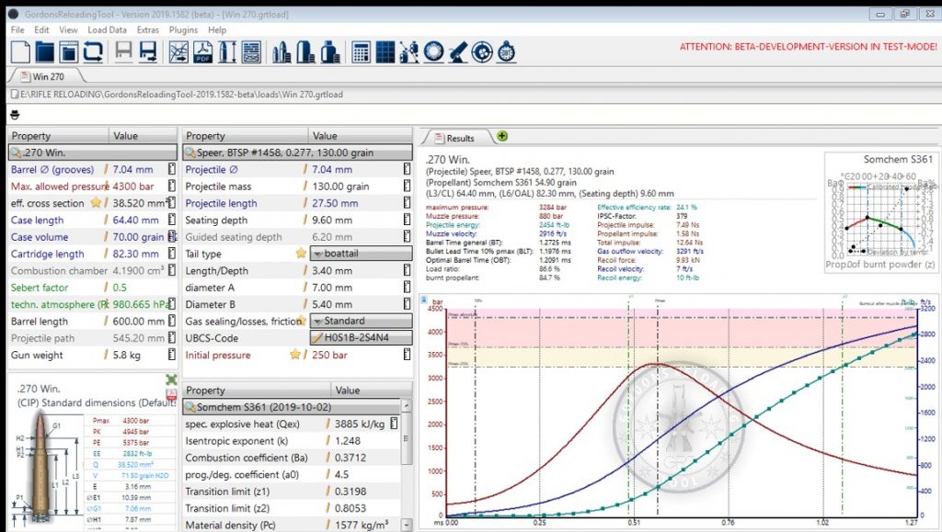Click the document icon beside spec. explosive heat value
The image size is (942, 532).
coord(394,424)
